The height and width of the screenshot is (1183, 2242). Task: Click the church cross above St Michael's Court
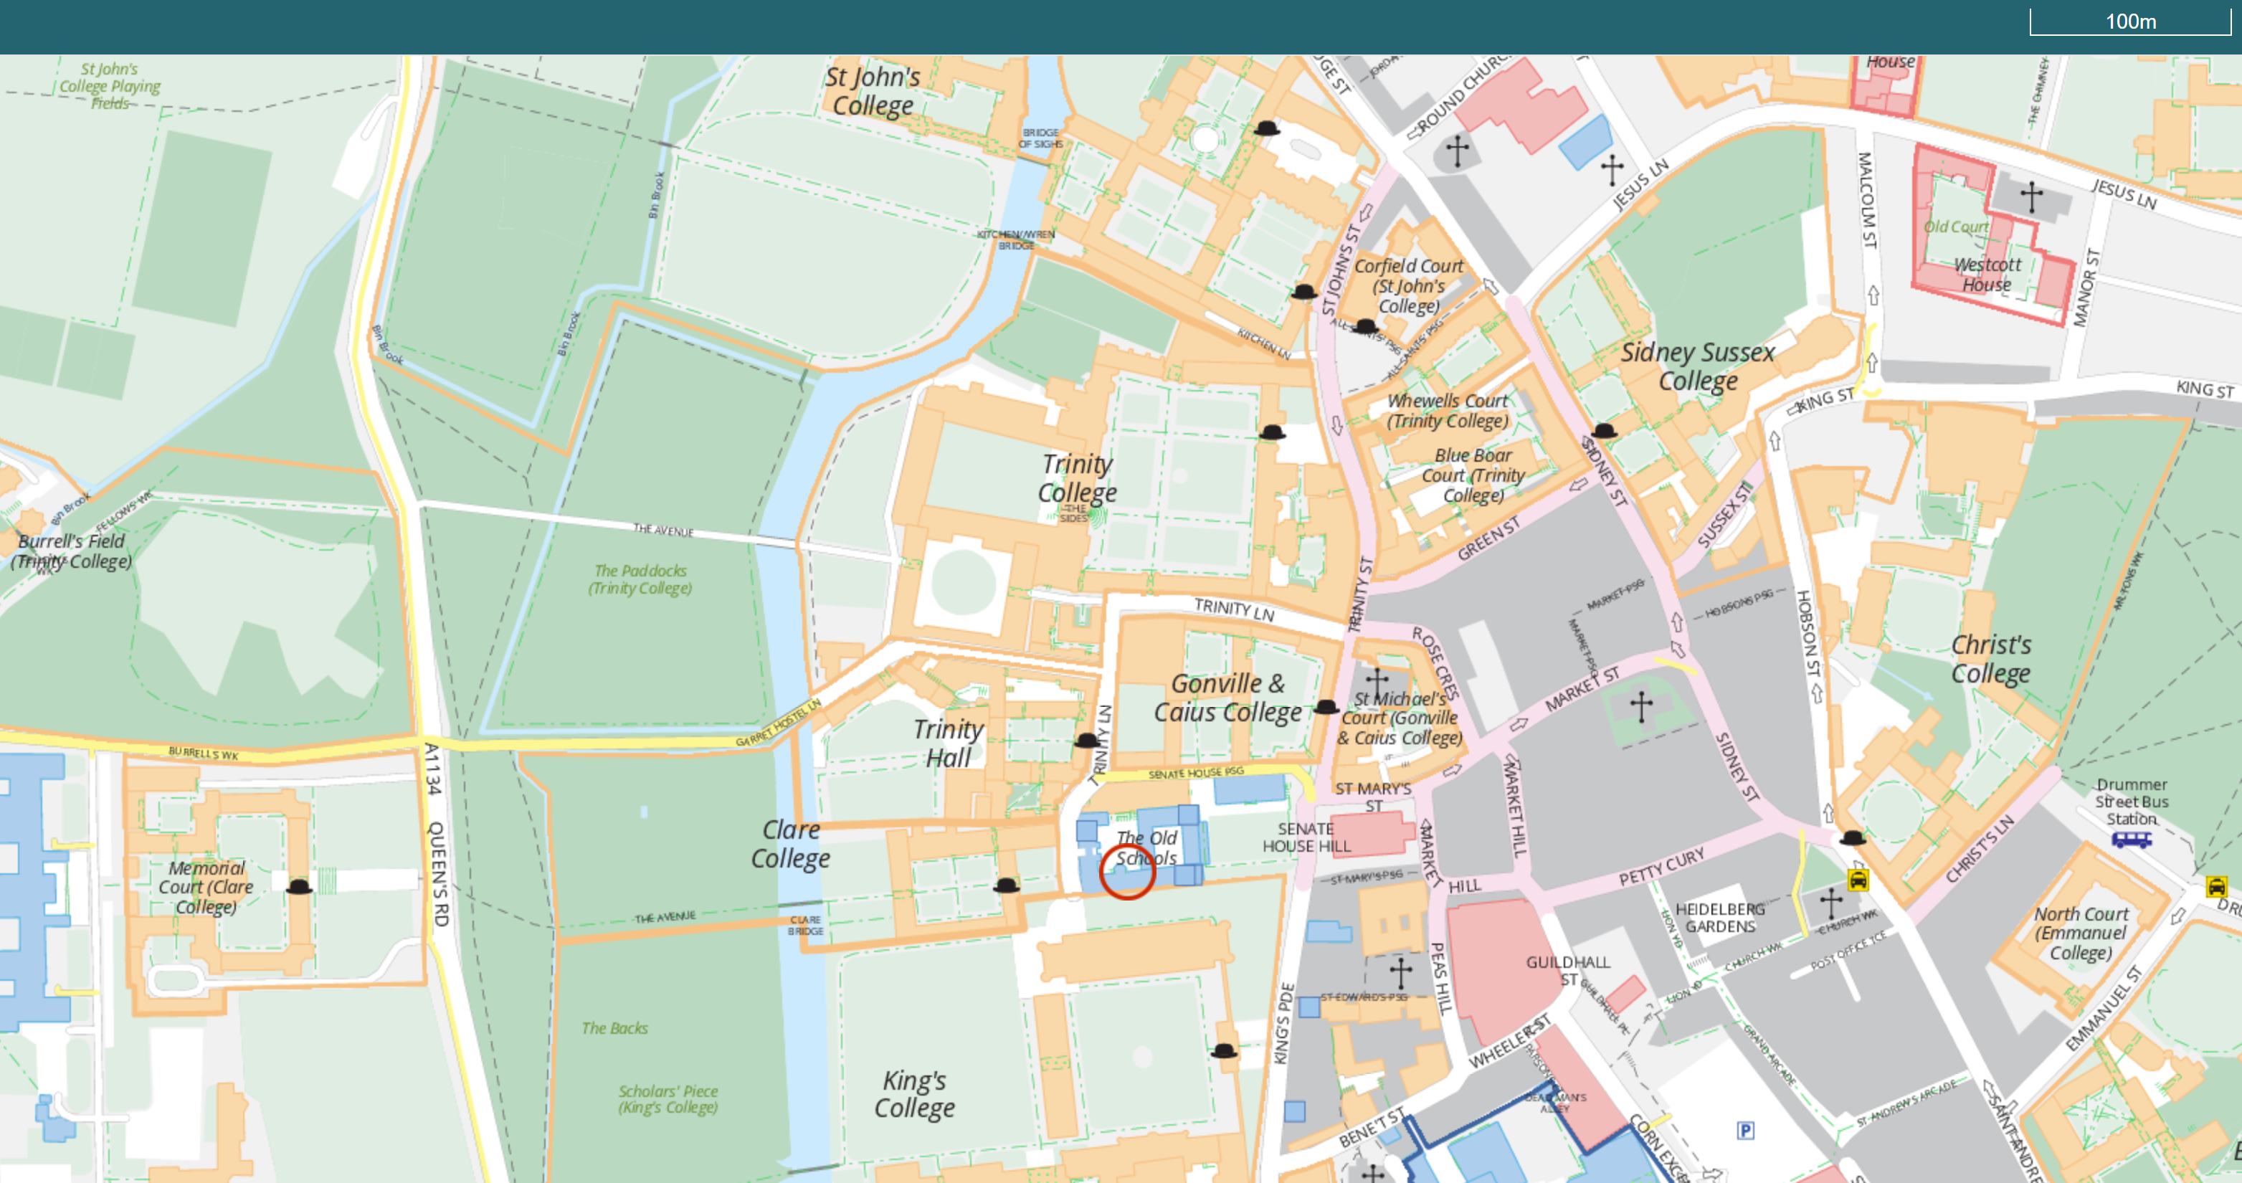(1377, 682)
